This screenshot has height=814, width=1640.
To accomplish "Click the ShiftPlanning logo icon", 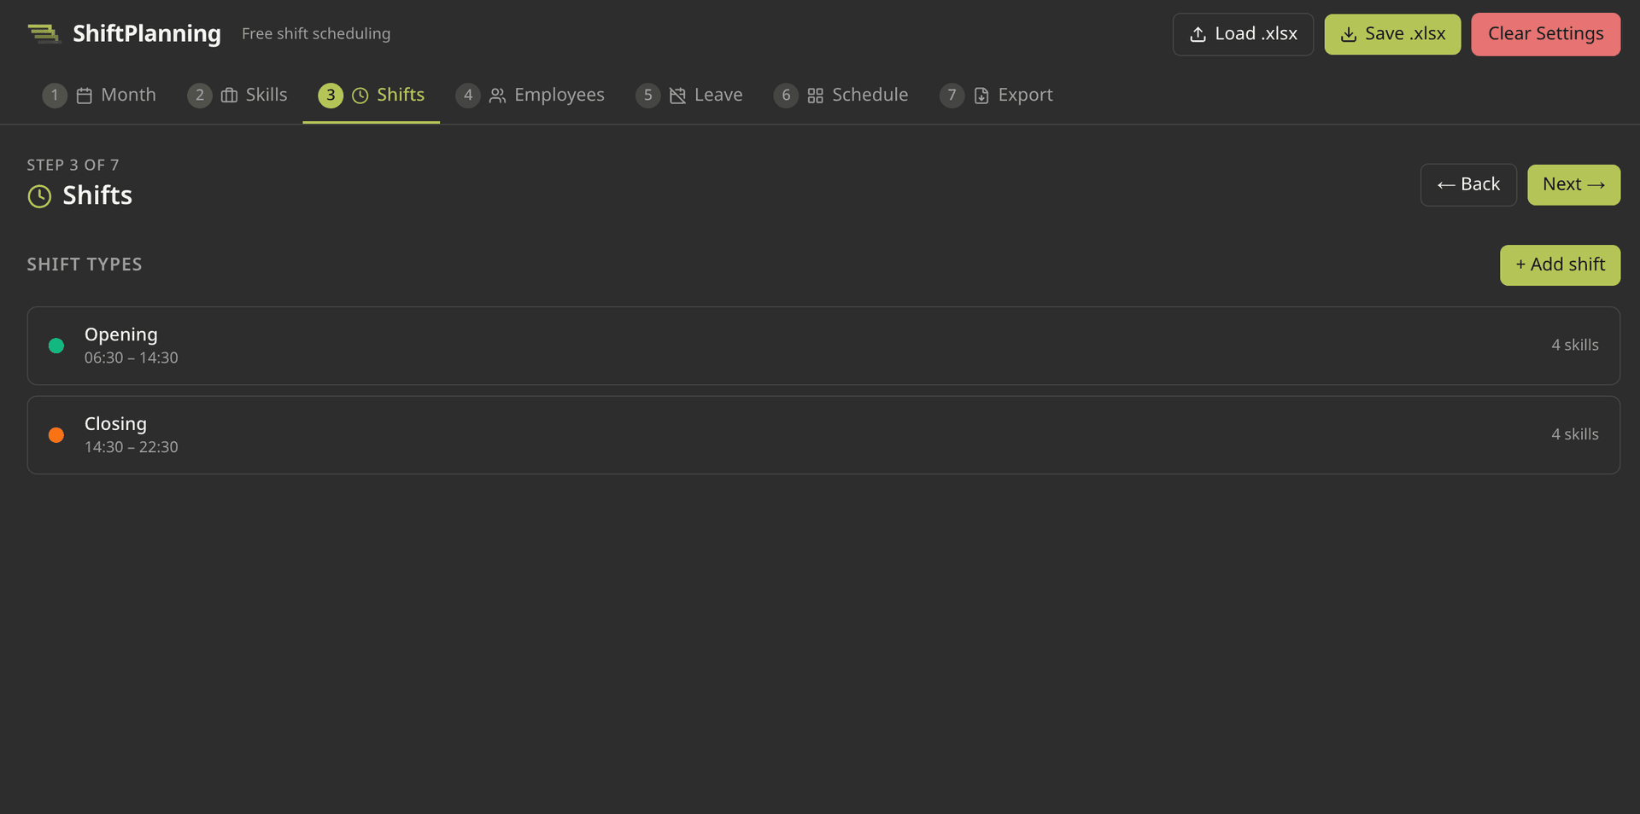I will pos(43,33).
